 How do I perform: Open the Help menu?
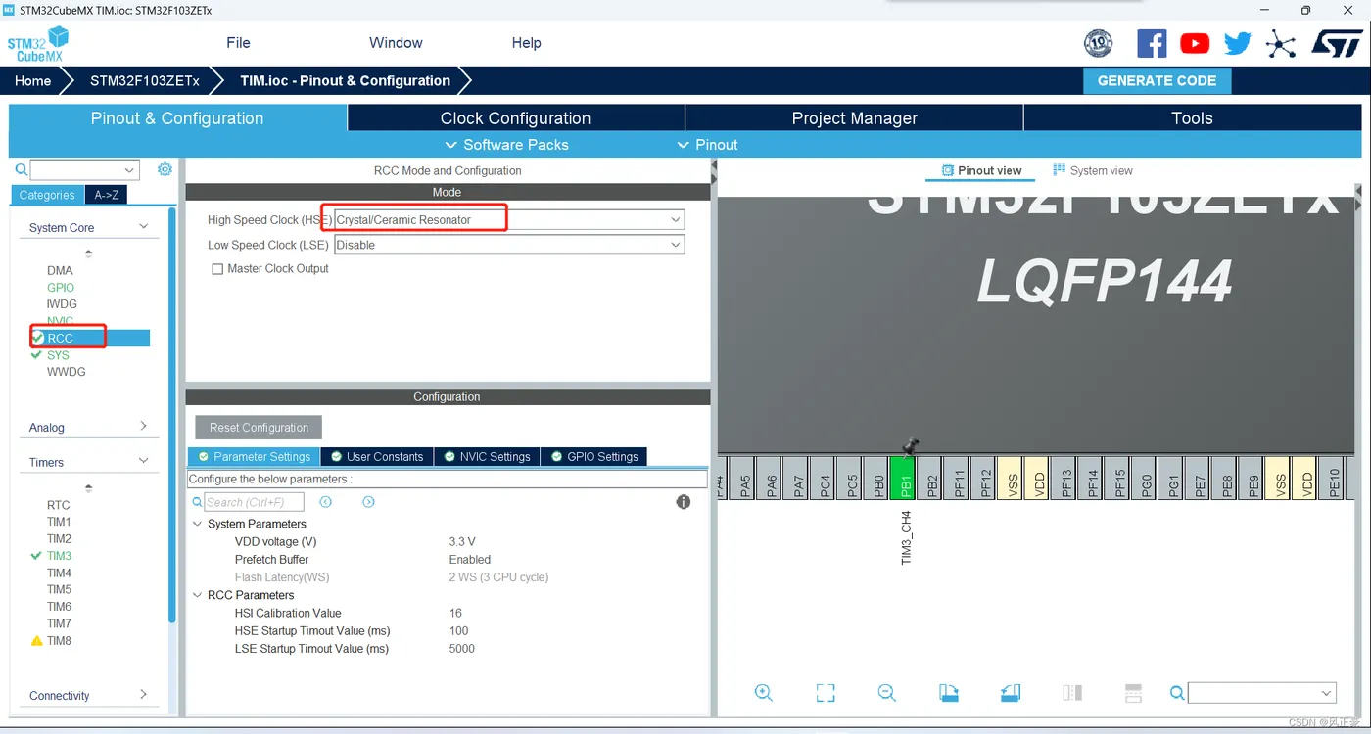(526, 43)
